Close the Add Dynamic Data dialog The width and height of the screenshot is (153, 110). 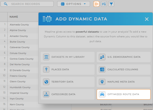(147, 19)
